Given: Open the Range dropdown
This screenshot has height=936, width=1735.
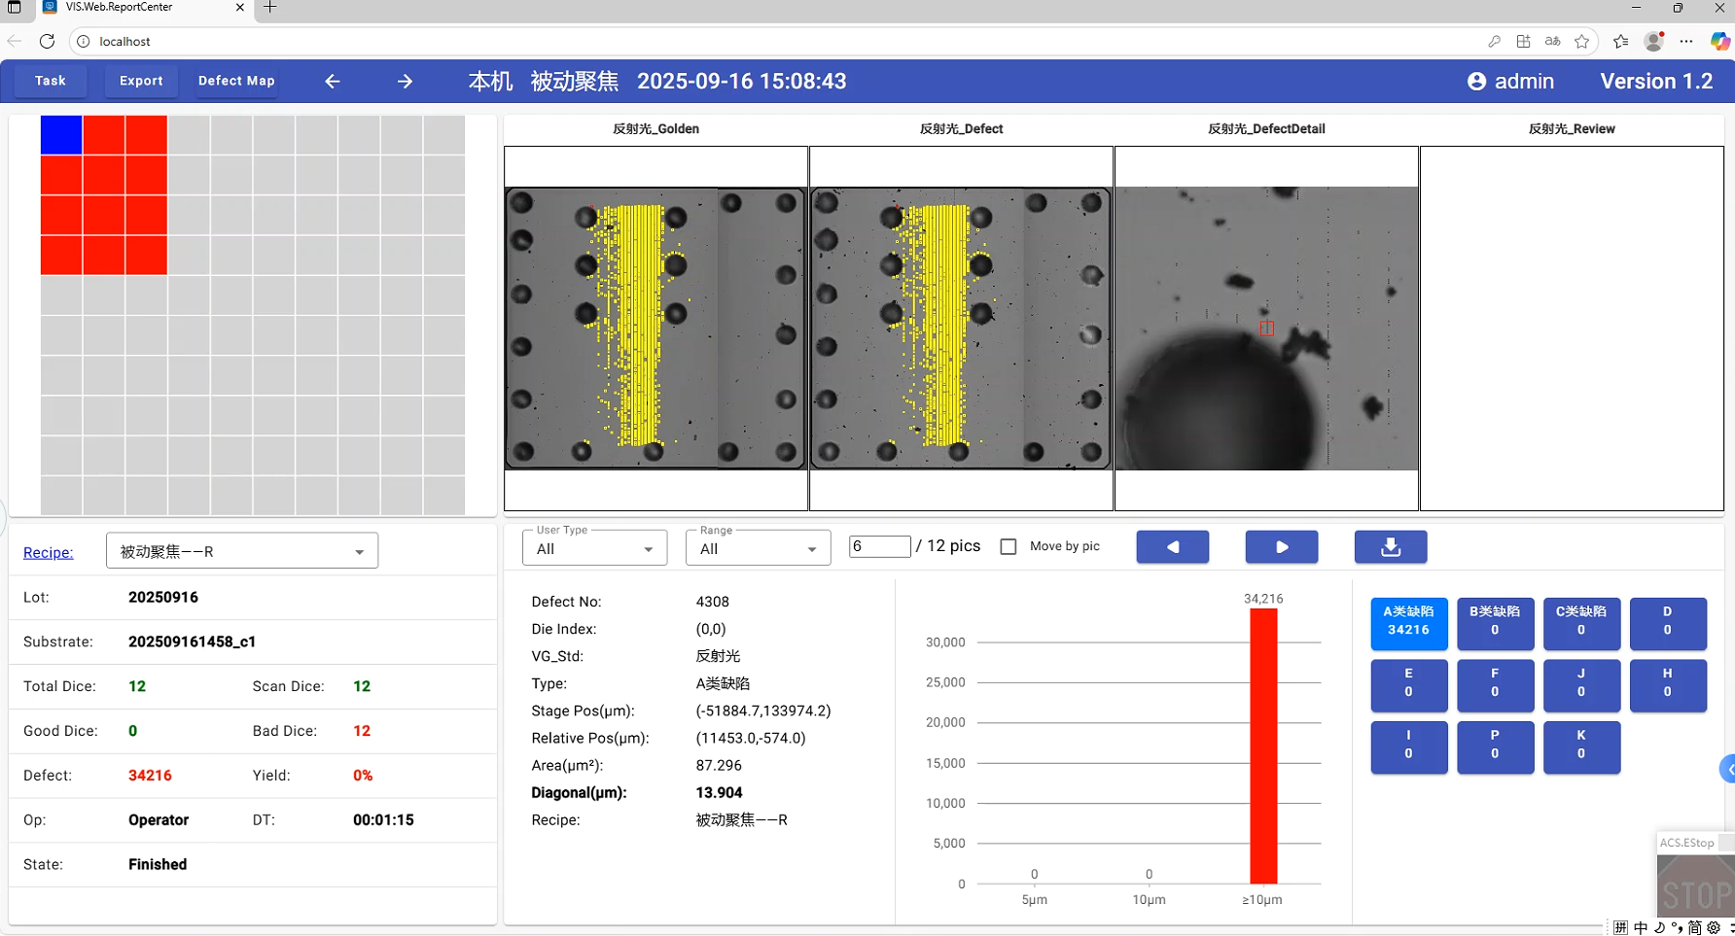Looking at the screenshot, I should coord(758,549).
